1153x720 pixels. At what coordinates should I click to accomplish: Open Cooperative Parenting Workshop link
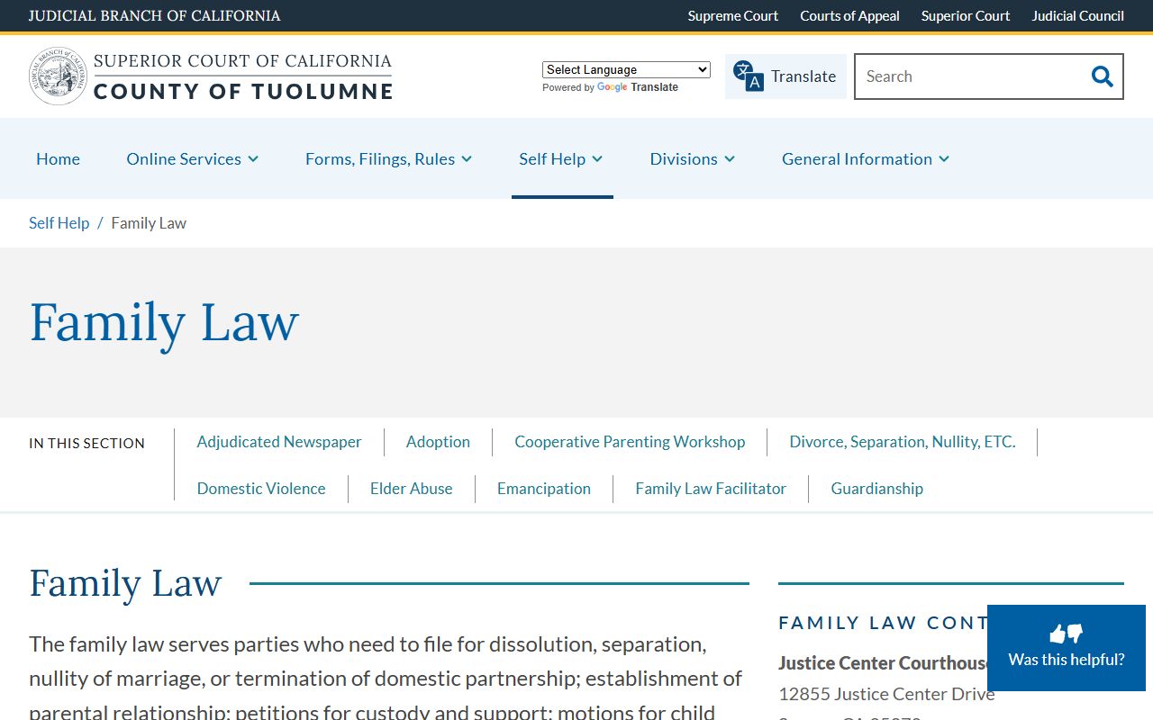click(630, 442)
